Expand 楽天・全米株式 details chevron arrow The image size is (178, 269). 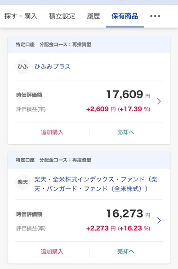click(x=159, y=220)
